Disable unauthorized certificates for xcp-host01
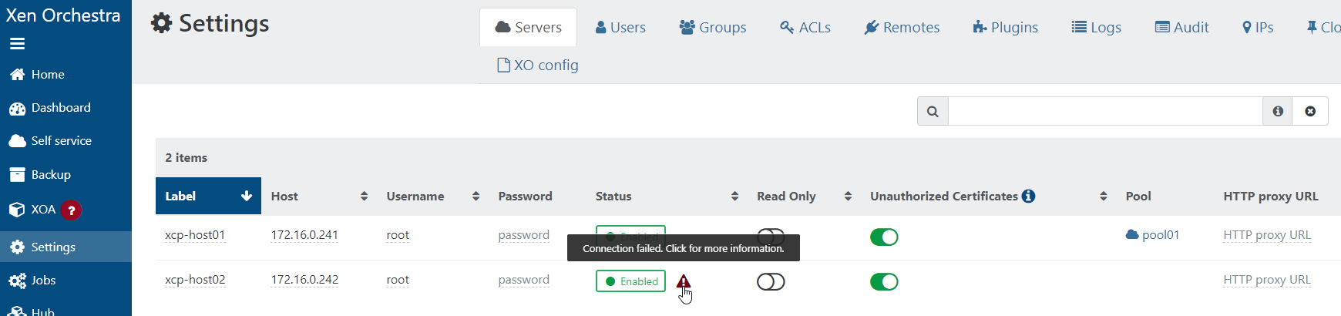Image resolution: width=1341 pixels, height=316 pixels. (x=884, y=237)
